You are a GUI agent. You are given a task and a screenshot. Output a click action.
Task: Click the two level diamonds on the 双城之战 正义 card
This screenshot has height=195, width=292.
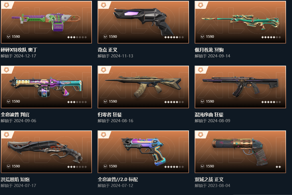(x=278, y=167)
